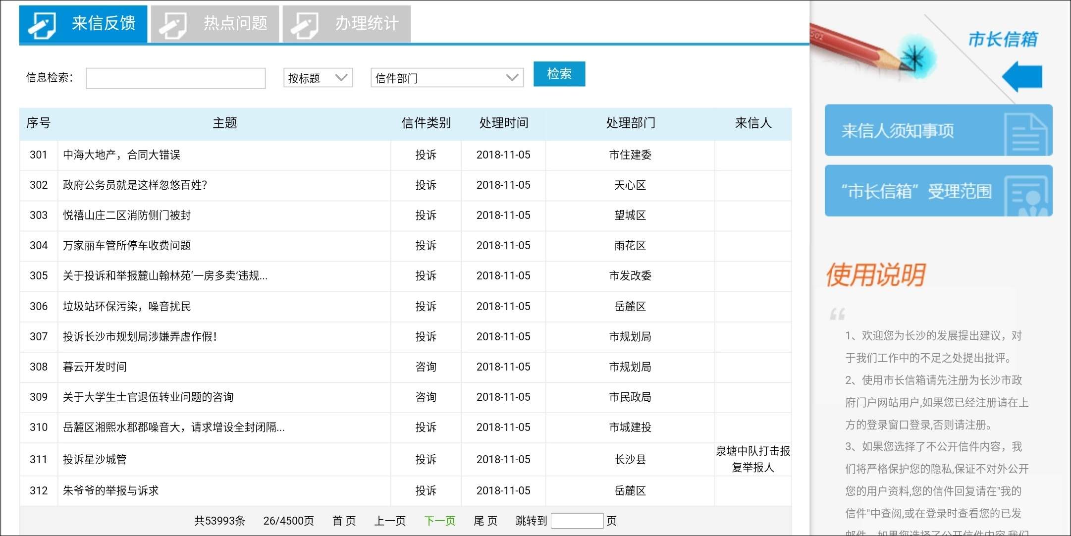The width and height of the screenshot is (1071, 536).
Task: Click the document icon on 来信人须知事项
Action: point(1025,134)
